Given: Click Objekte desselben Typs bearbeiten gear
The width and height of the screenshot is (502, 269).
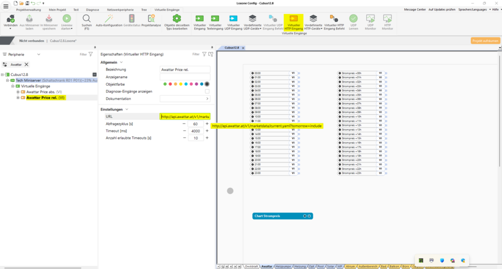Looking at the screenshot, I should coord(176,19).
